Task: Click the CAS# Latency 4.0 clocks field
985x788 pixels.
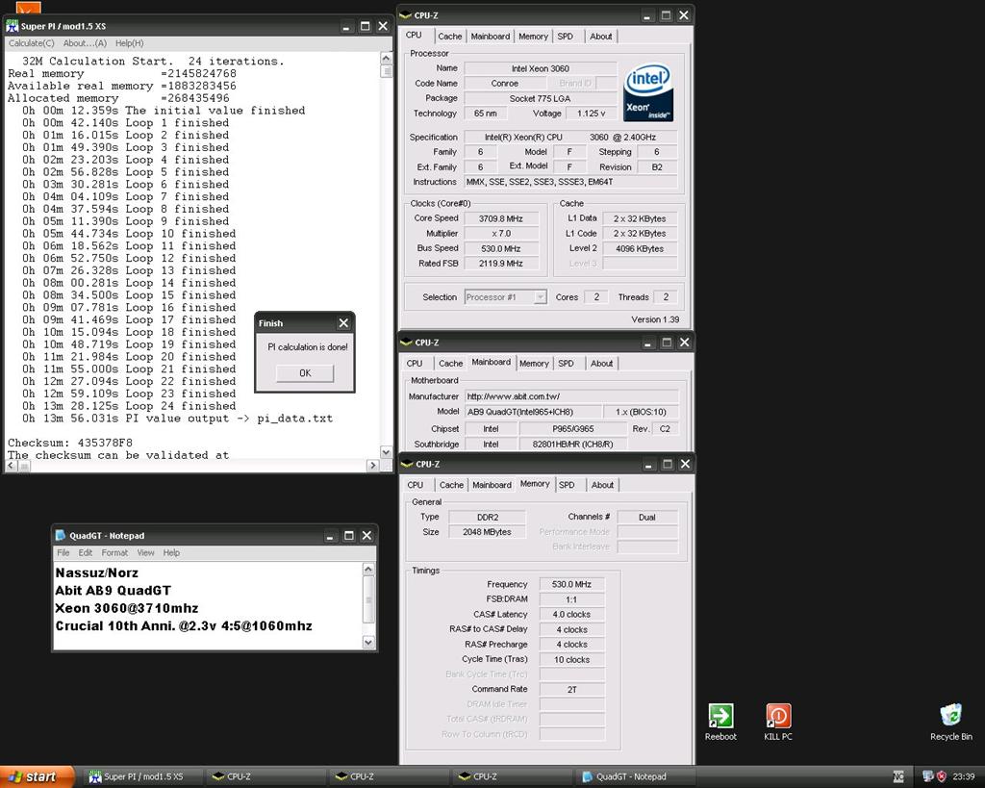Action: 571,615
